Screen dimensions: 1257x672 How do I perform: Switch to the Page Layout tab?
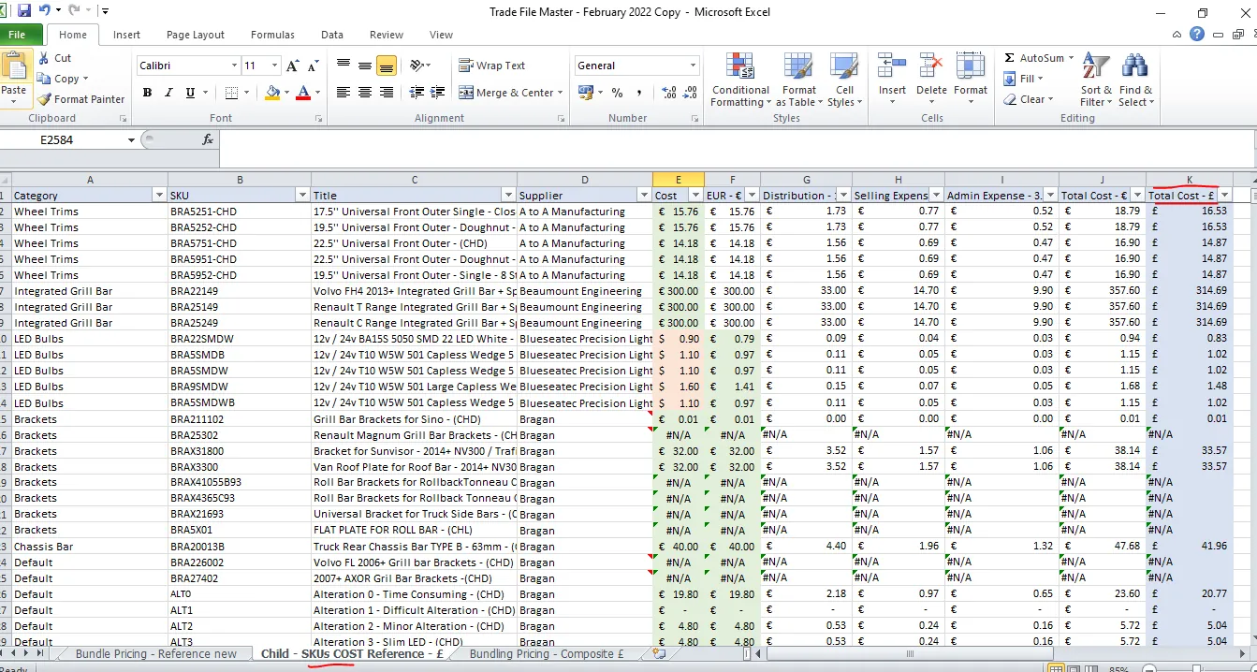196,35
